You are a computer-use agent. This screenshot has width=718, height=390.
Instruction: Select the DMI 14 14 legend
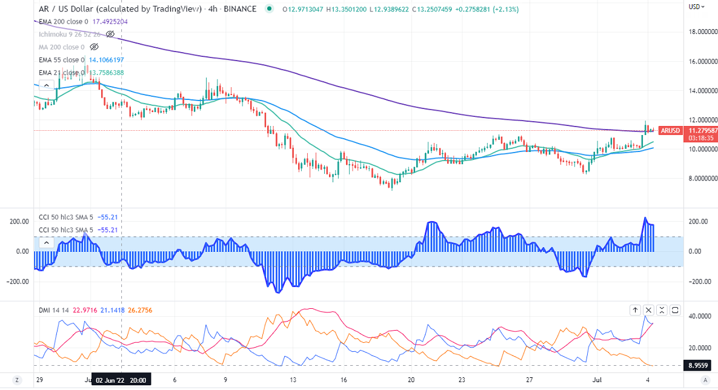(x=53, y=310)
